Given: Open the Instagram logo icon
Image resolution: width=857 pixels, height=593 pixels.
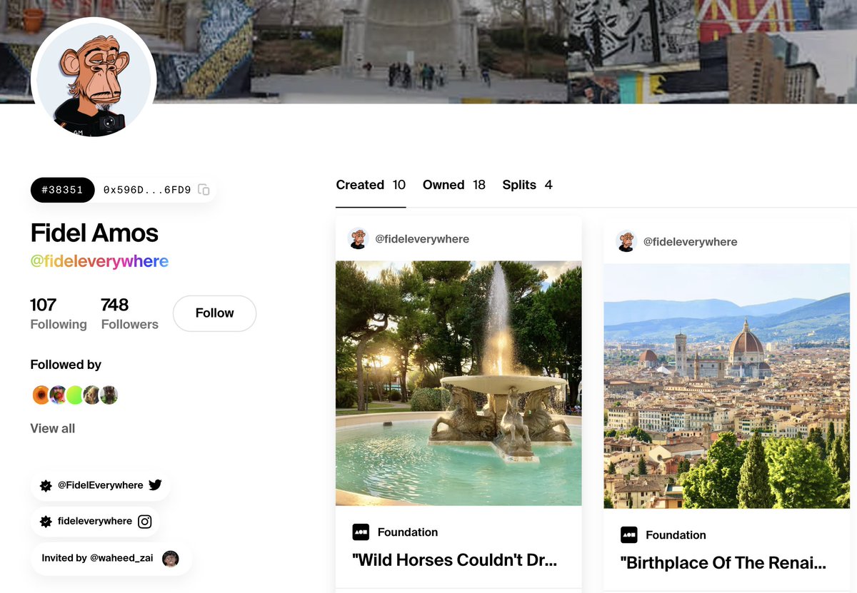Looking at the screenshot, I should click(144, 522).
